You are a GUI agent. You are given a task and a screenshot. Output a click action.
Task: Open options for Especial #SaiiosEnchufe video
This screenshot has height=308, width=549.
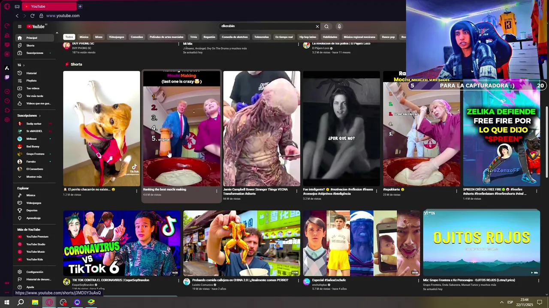point(419,281)
